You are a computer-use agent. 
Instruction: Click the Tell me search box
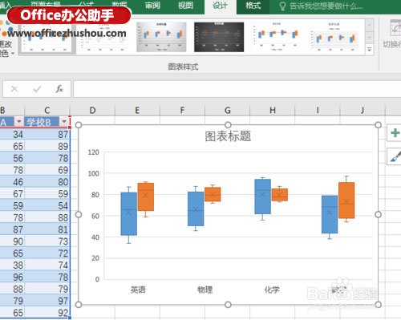pos(321,6)
